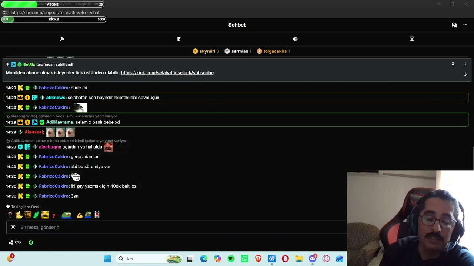This screenshot has height=266, width=474.
Task: Open the pinned message three-dot menu
Action: pyautogui.click(x=465, y=64)
